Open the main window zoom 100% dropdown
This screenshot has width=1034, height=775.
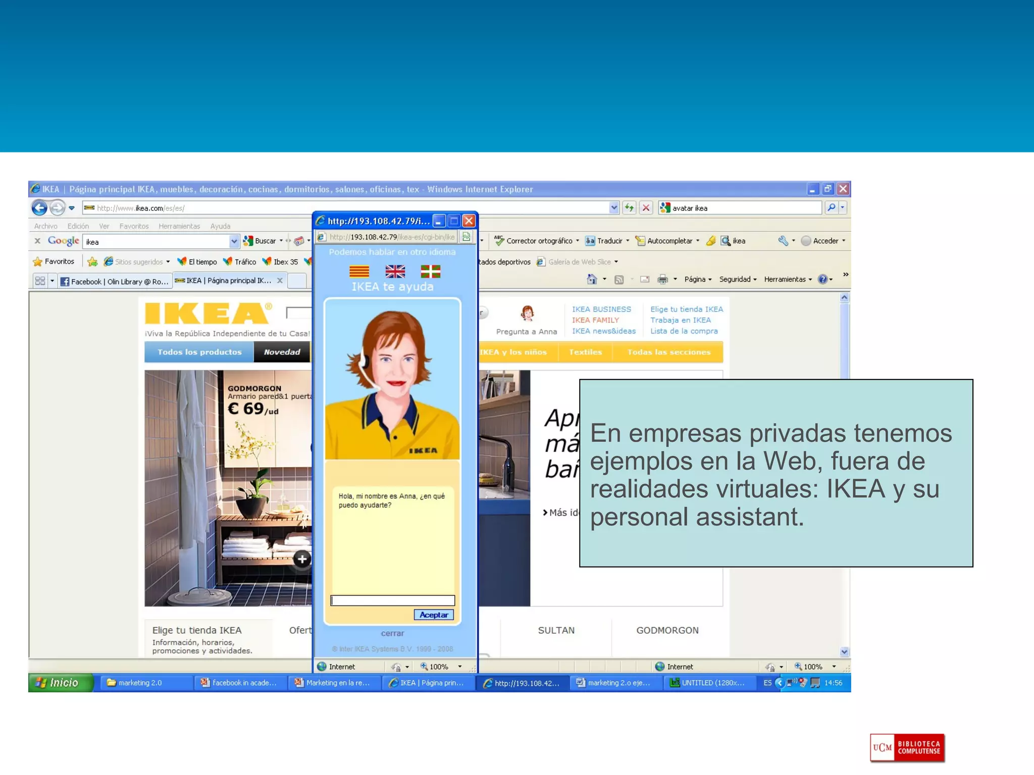click(x=834, y=667)
